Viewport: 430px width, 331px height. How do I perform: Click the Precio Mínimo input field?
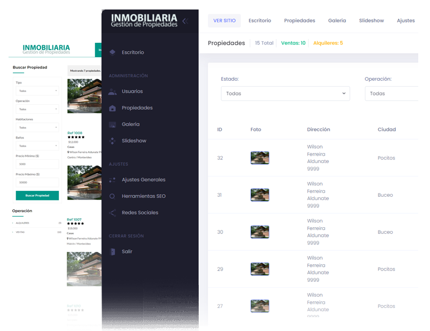click(37, 164)
